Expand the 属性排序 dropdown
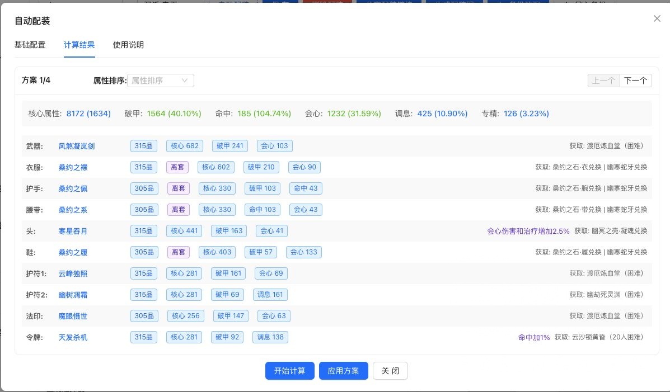 [160, 81]
